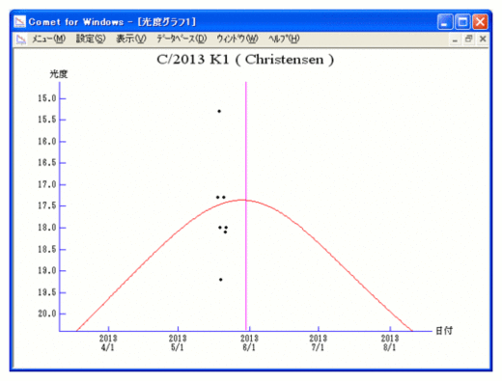The width and height of the screenshot is (502, 381).
Task: Click the 2013 5/1 date label
Action: (178, 342)
